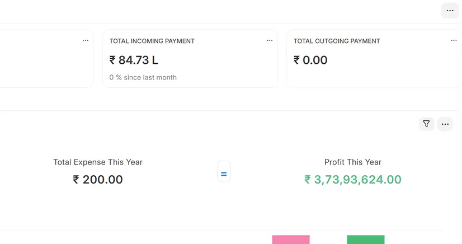The image size is (462, 244).
Task: Open the leftmost number card's ellipsis menu
Action: pyautogui.click(x=86, y=41)
